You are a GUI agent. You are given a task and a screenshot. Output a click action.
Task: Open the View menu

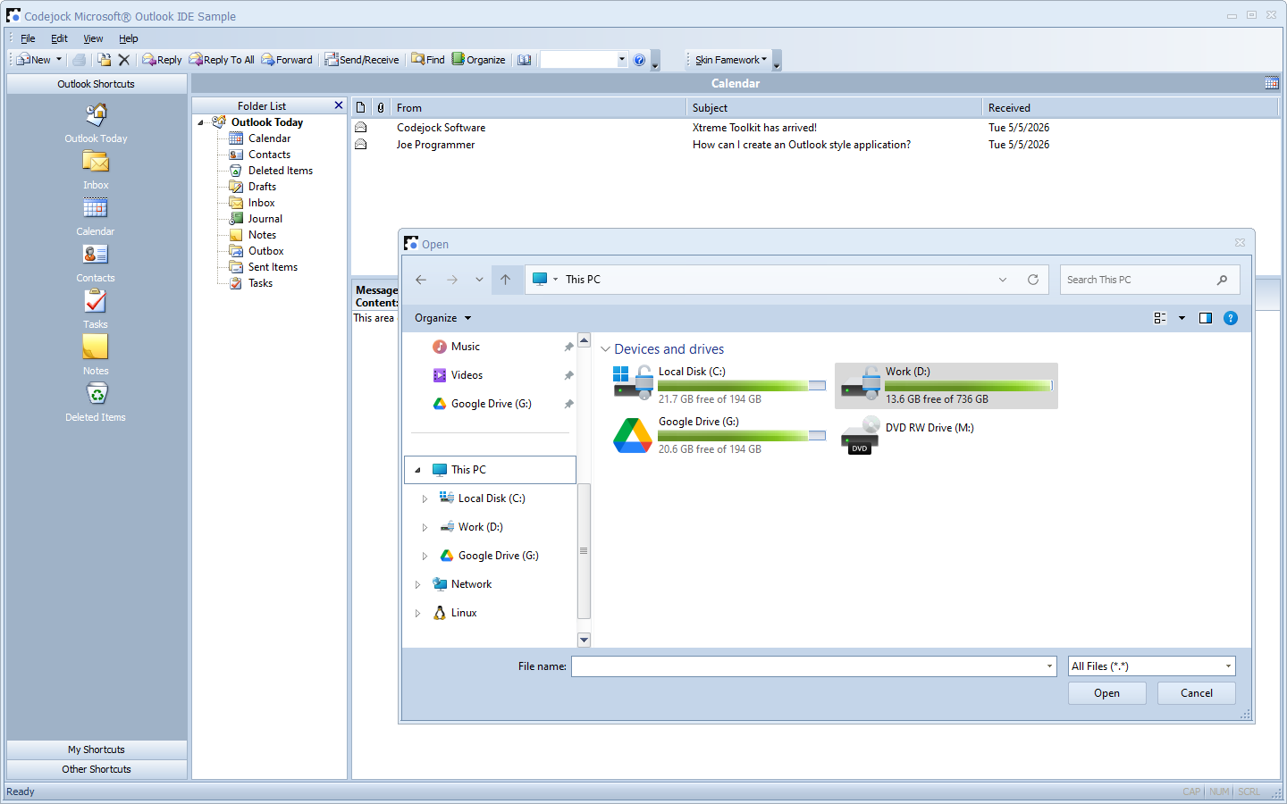93,38
